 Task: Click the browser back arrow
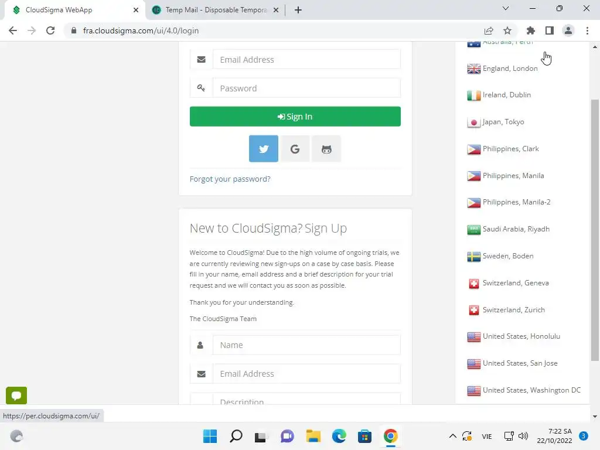pyautogui.click(x=13, y=30)
